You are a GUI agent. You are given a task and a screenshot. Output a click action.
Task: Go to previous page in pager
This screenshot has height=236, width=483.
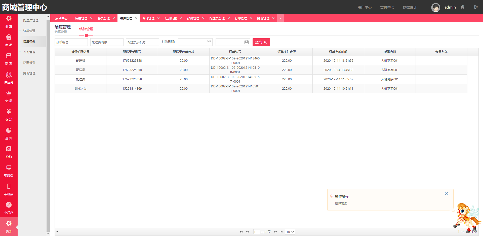(x=247, y=232)
